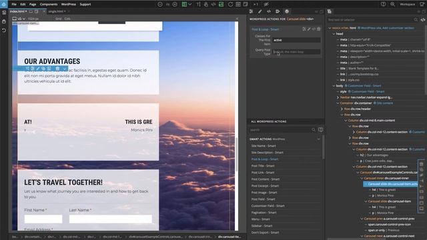Open the WordPress panel tab

(x=287, y=11)
